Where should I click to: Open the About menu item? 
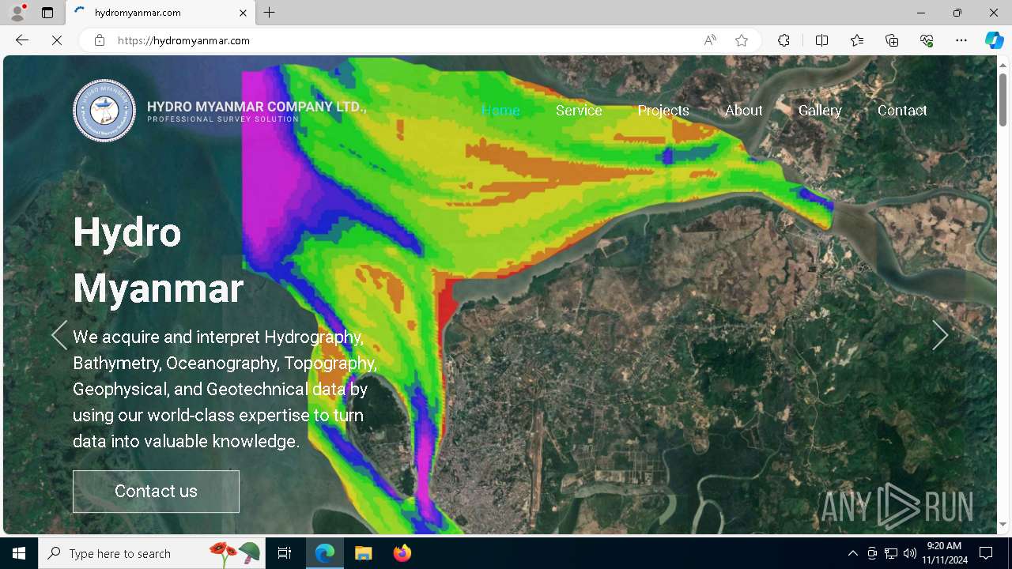pyautogui.click(x=744, y=111)
